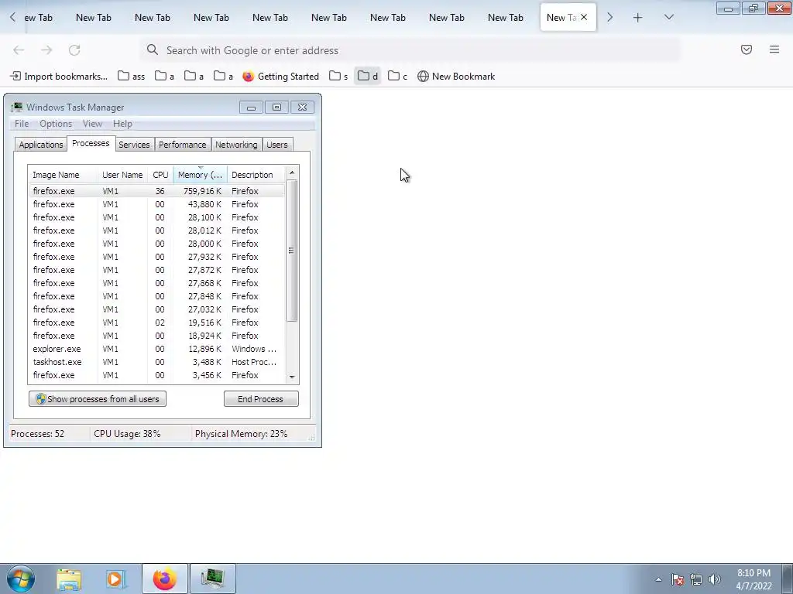Open Windows Explorer from taskbar
793x594 pixels.
click(69, 579)
